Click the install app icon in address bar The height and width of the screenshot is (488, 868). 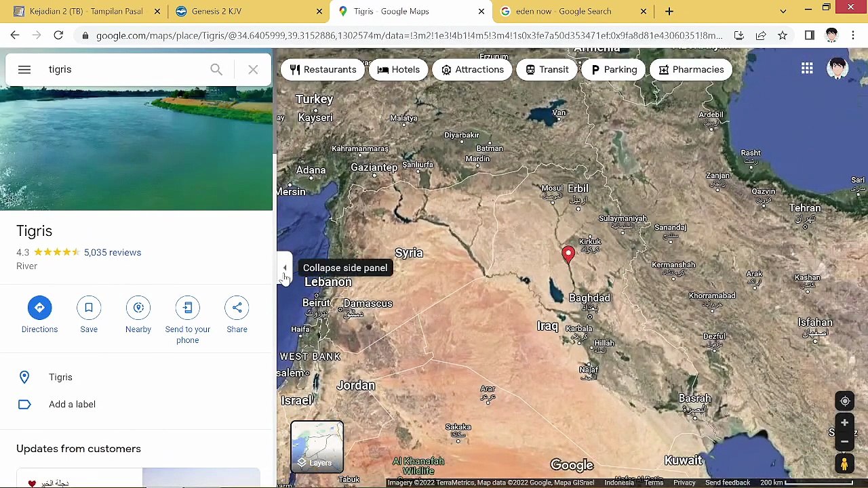point(739,35)
